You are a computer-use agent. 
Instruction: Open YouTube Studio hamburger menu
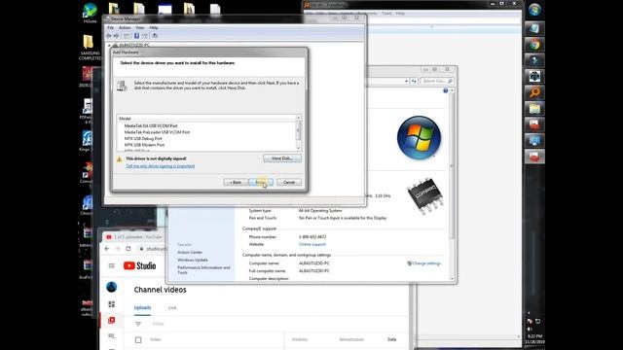[x=112, y=265]
